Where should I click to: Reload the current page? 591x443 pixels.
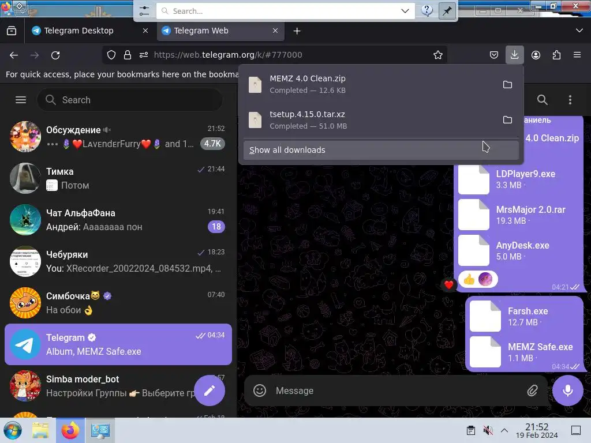55,55
